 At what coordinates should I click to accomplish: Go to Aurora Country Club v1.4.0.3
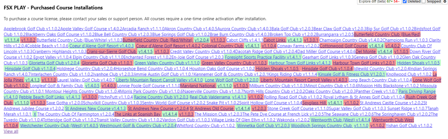(x=245, y=29)
